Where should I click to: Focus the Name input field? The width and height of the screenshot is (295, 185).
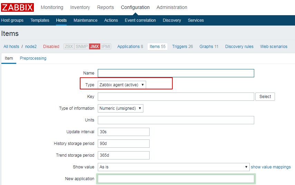pyautogui.click(x=176, y=73)
